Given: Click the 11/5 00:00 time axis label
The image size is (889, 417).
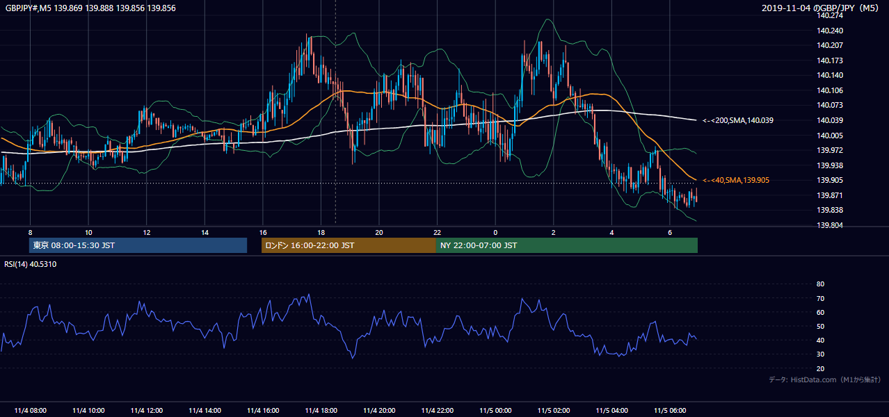Looking at the screenshot, I should point(495,410).
